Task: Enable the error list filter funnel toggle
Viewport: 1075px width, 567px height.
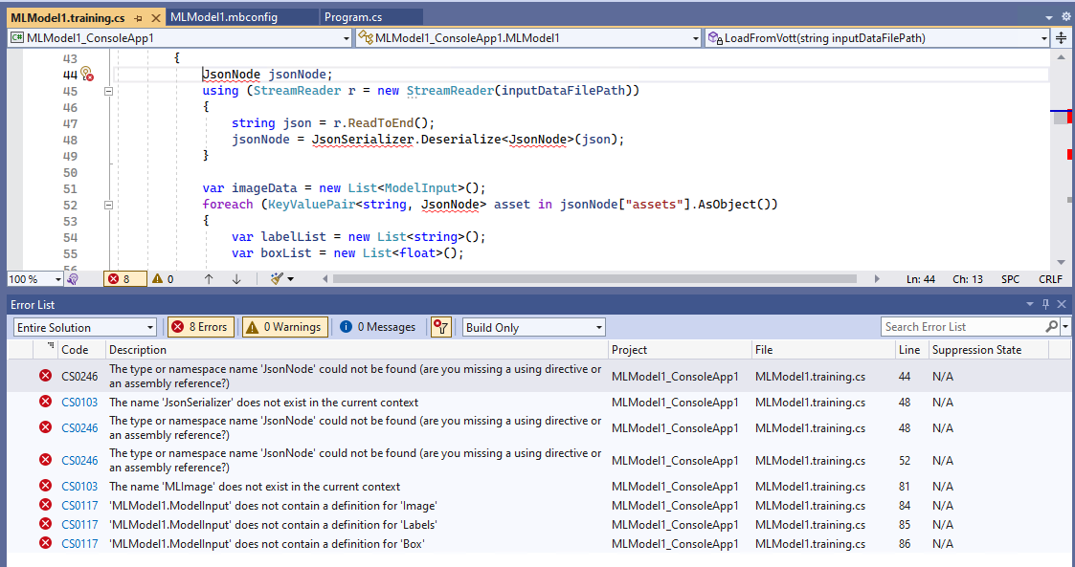Action: click(x=440, y=326)
